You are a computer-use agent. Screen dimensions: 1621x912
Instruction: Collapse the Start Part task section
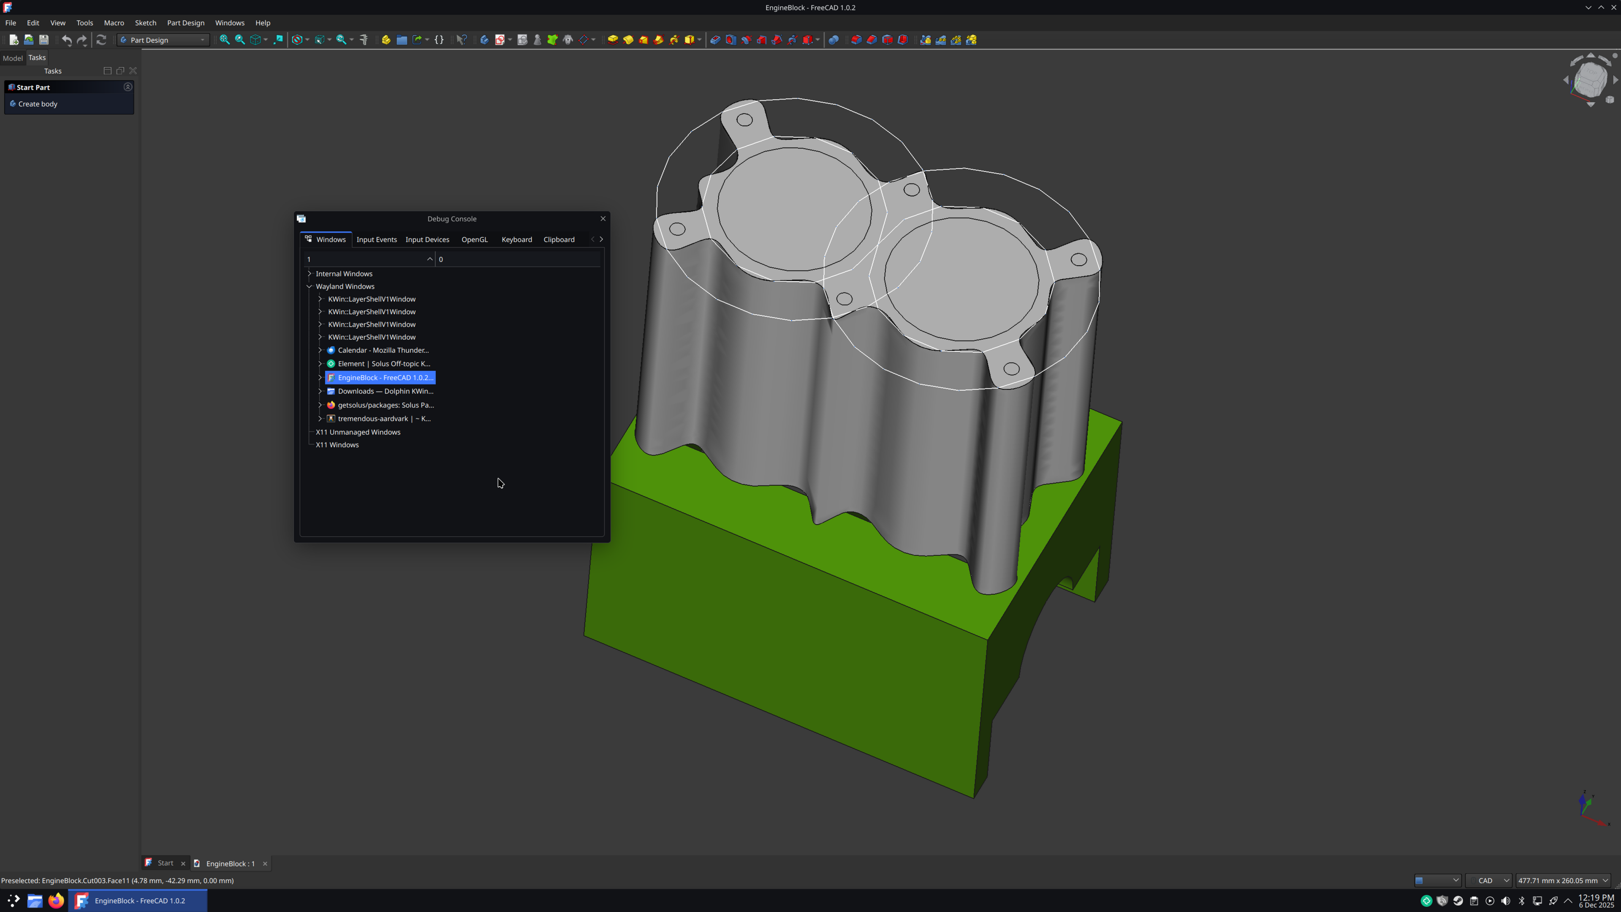pyautogui.click(x=128, y=87)
